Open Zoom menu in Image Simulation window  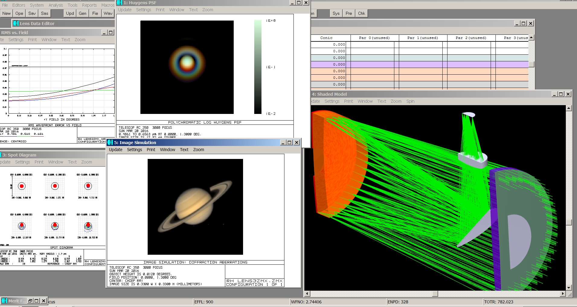point(199,150)
